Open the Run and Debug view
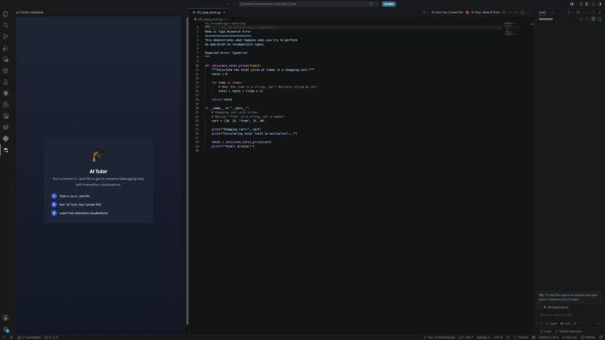 coord(5,48)
